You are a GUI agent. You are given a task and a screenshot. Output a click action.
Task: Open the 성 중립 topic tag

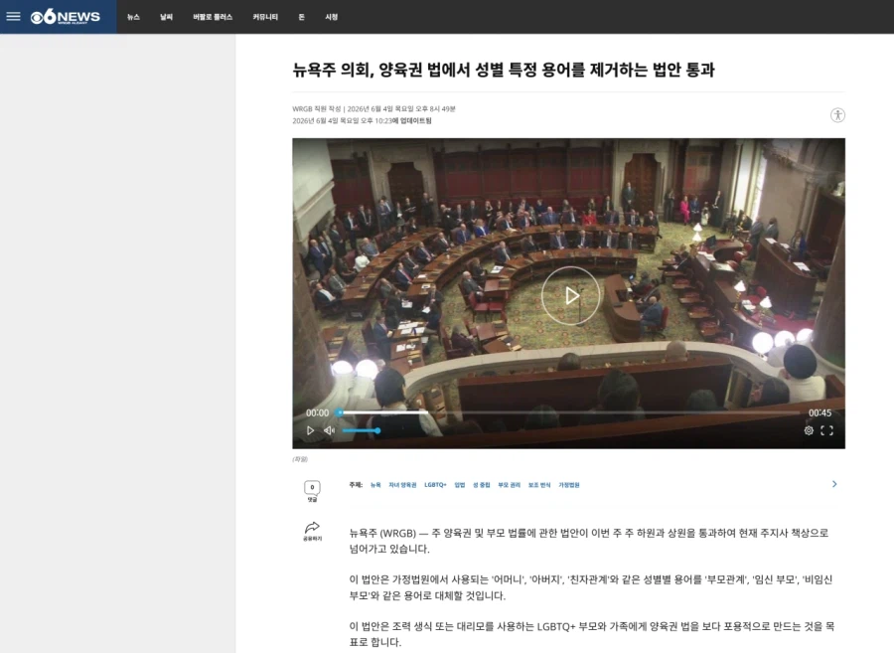(481, 485)
